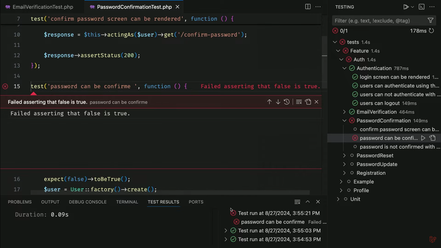Collapse the Auth folder
Viewport: 441px width, 248px height.
pyautogui.click(x=341, y=59)
